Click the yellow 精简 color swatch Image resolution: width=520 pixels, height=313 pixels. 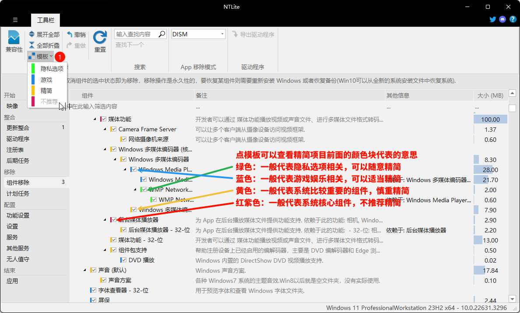click(x=33, y=91)
